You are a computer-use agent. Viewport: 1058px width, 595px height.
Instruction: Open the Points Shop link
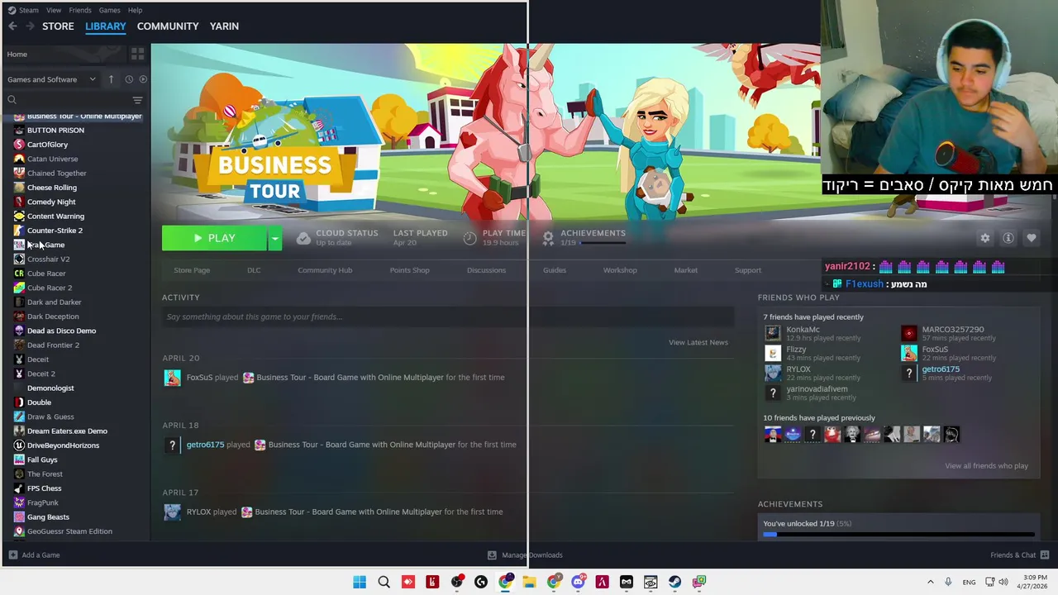[409, 270]
